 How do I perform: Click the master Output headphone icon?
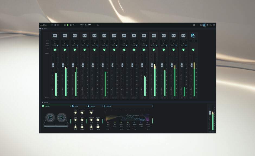[x=193, y=35]
